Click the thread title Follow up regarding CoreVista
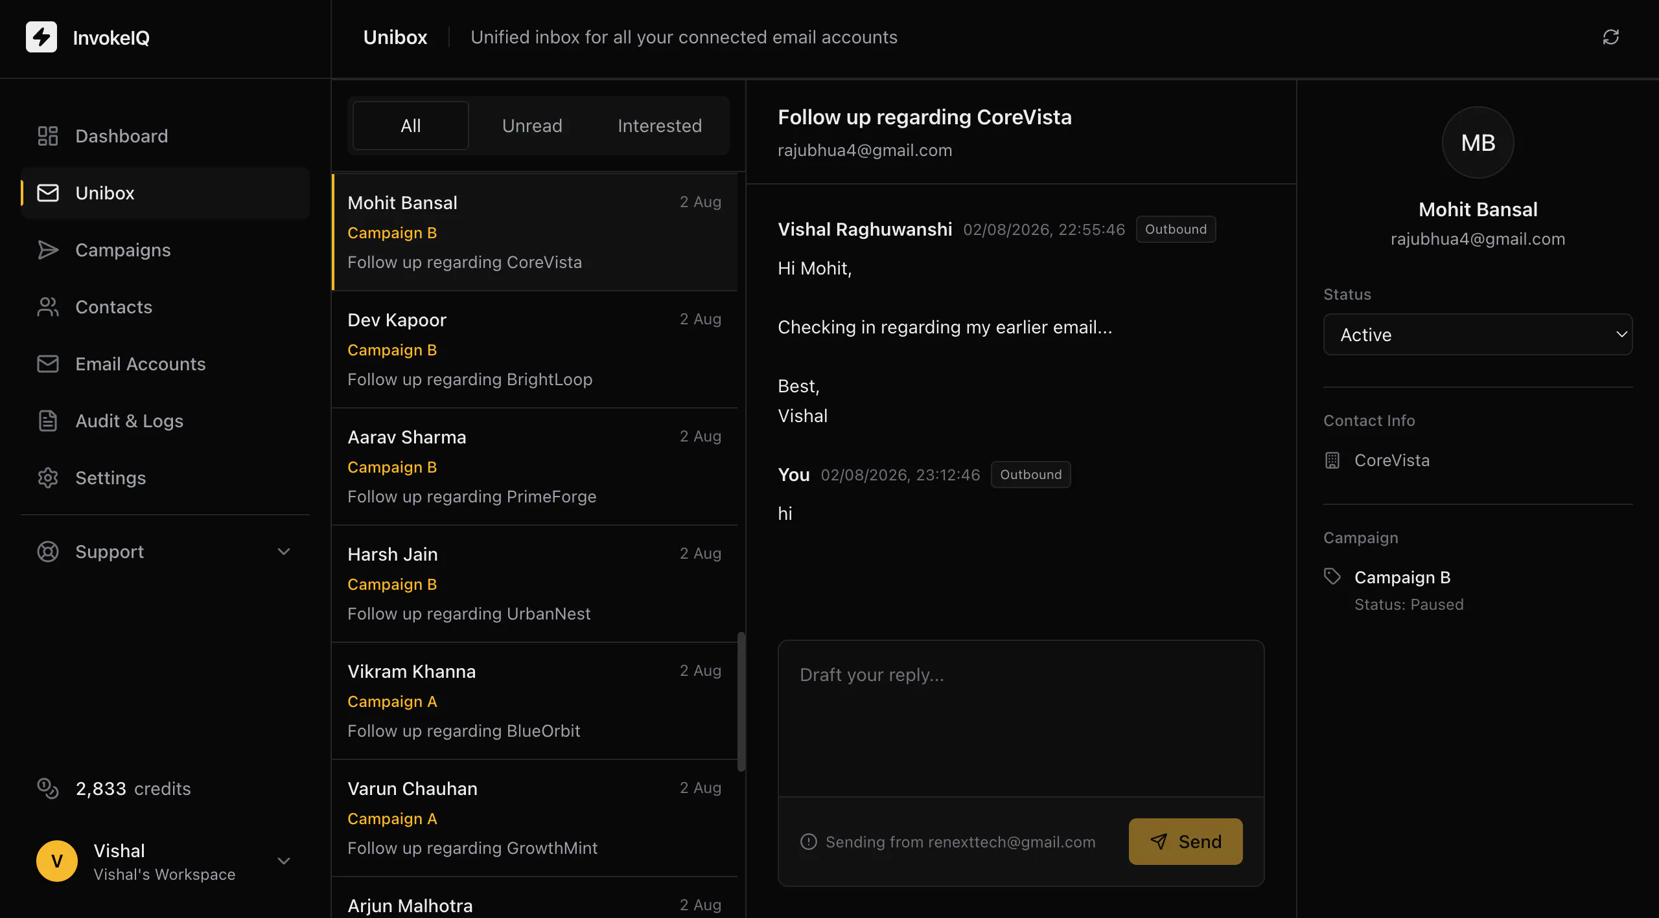The height and width of the screenshot is (918, 1659). click(x=925, y=117)
